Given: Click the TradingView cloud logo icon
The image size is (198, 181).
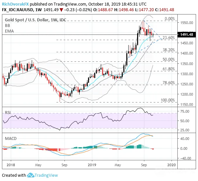Looking at the screenshot, I should (x=30, y=175).
